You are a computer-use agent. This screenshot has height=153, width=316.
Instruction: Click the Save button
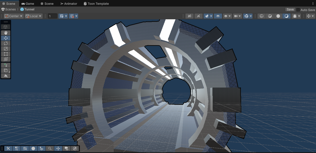(x=290, y=10)
